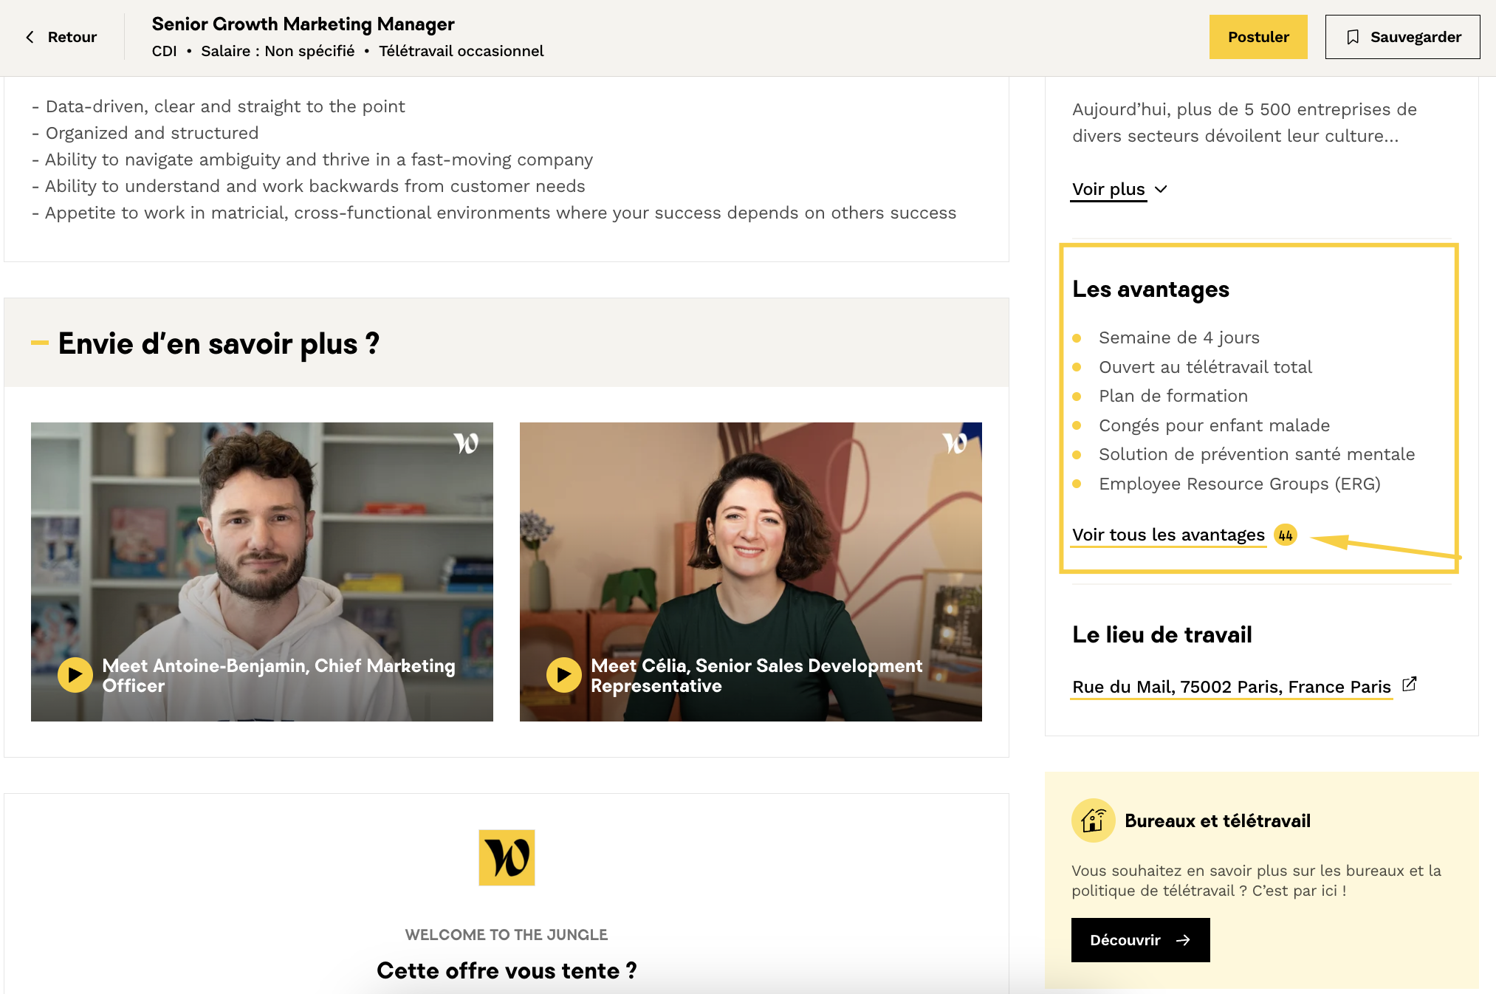Screen dimensions: 1496x994
Task: Click the bookmark icon in Sauvegarder
Action: point(1353,37)
